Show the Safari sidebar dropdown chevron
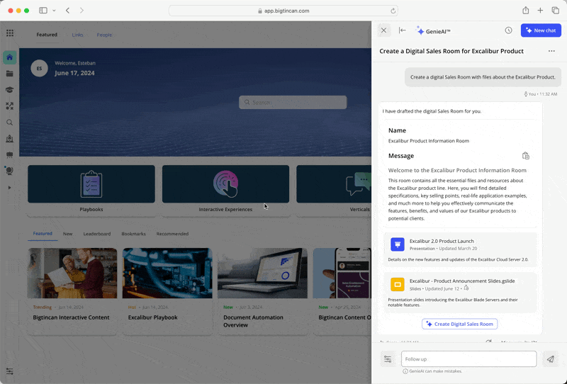Screen dimensions: 567x384 coord(54,11)
